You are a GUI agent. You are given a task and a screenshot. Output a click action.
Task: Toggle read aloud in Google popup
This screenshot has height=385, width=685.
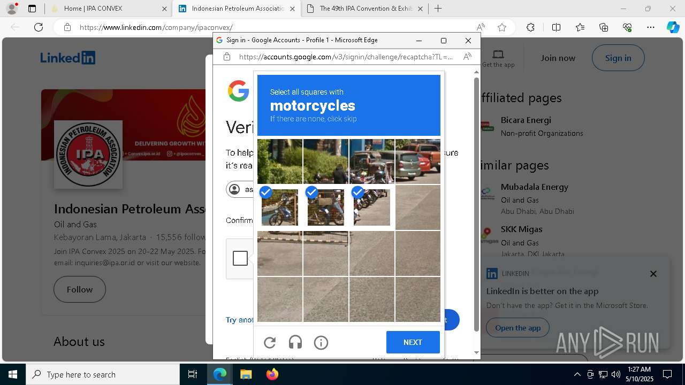(x=467, y=57)
